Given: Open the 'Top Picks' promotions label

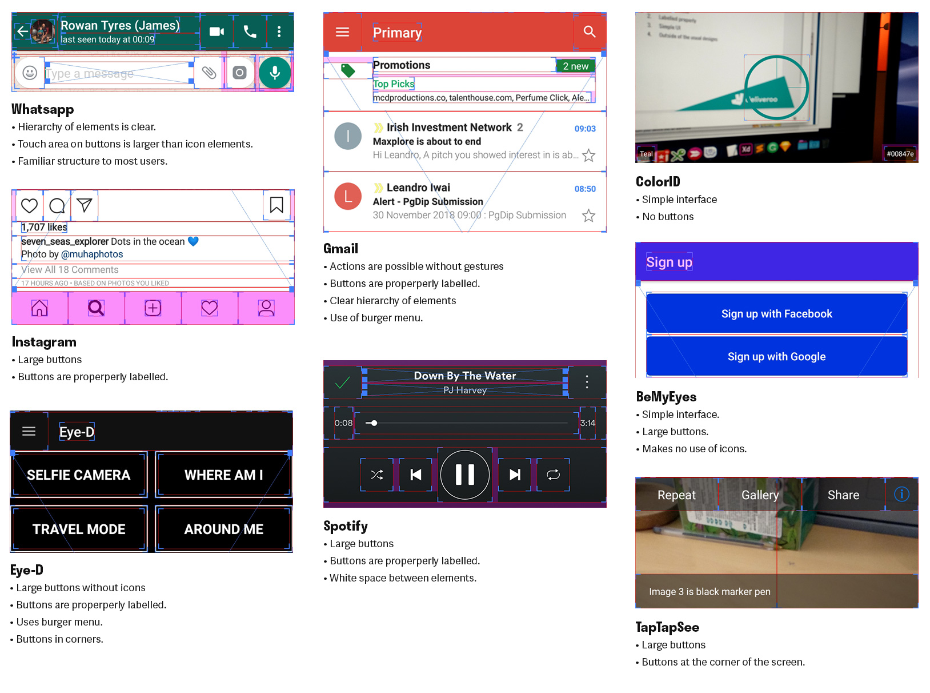Looking at the screenshot, I should point(394,84).
